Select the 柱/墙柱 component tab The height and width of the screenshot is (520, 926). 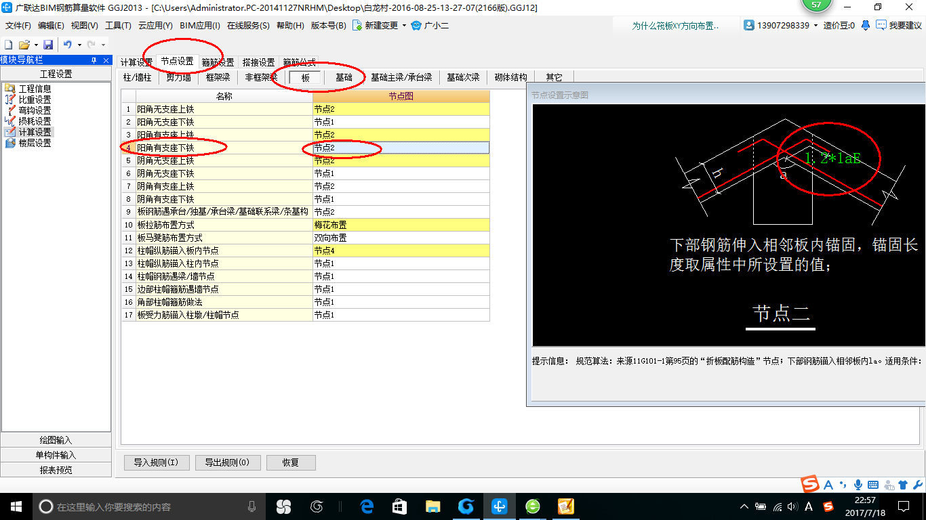tap(137, 77)
